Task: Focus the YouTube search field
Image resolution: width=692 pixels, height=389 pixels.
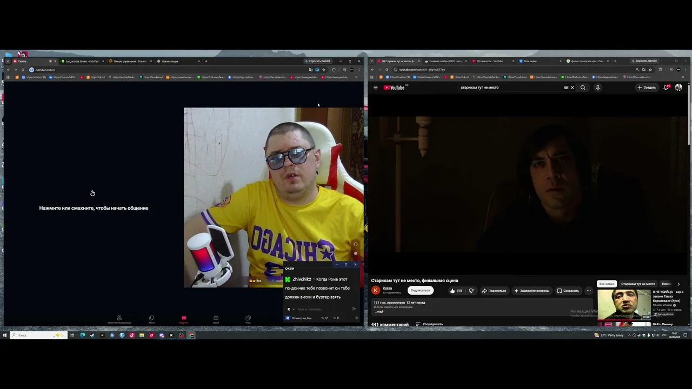Action: pos(510,88)
